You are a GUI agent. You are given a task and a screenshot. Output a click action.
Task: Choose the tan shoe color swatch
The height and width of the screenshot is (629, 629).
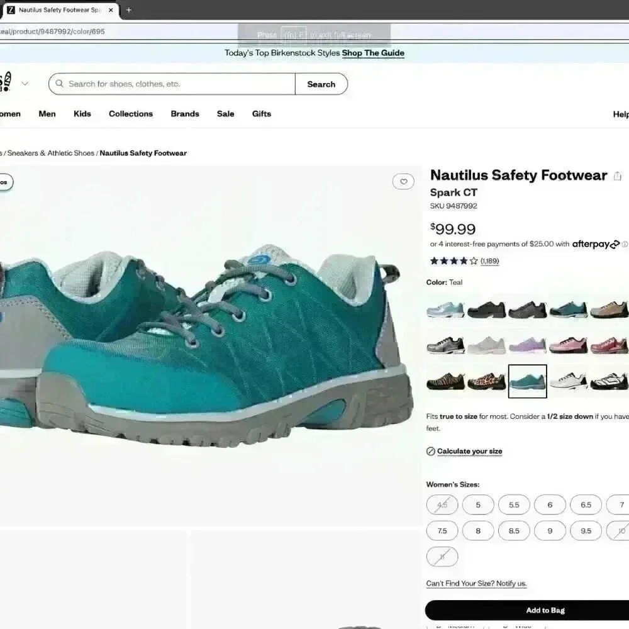pyautogui.click(x=609, y=309)
